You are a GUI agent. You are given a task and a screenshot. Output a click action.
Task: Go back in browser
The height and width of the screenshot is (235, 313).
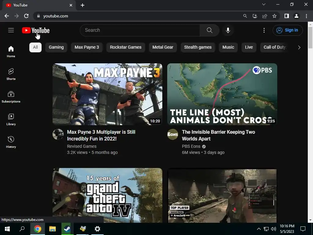pyautogui.click(x=7, y=16)
